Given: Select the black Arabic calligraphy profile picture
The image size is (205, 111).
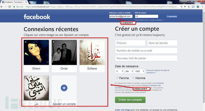Looking at the screenshot, I should tap(36, 88).
